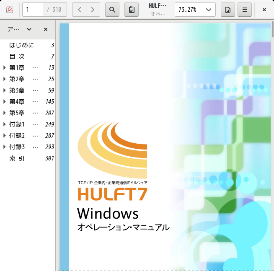Go to the previous page arrow
The height and width of the screenshot is (271, 274).
pyautogui.click(x=79, y=10)
